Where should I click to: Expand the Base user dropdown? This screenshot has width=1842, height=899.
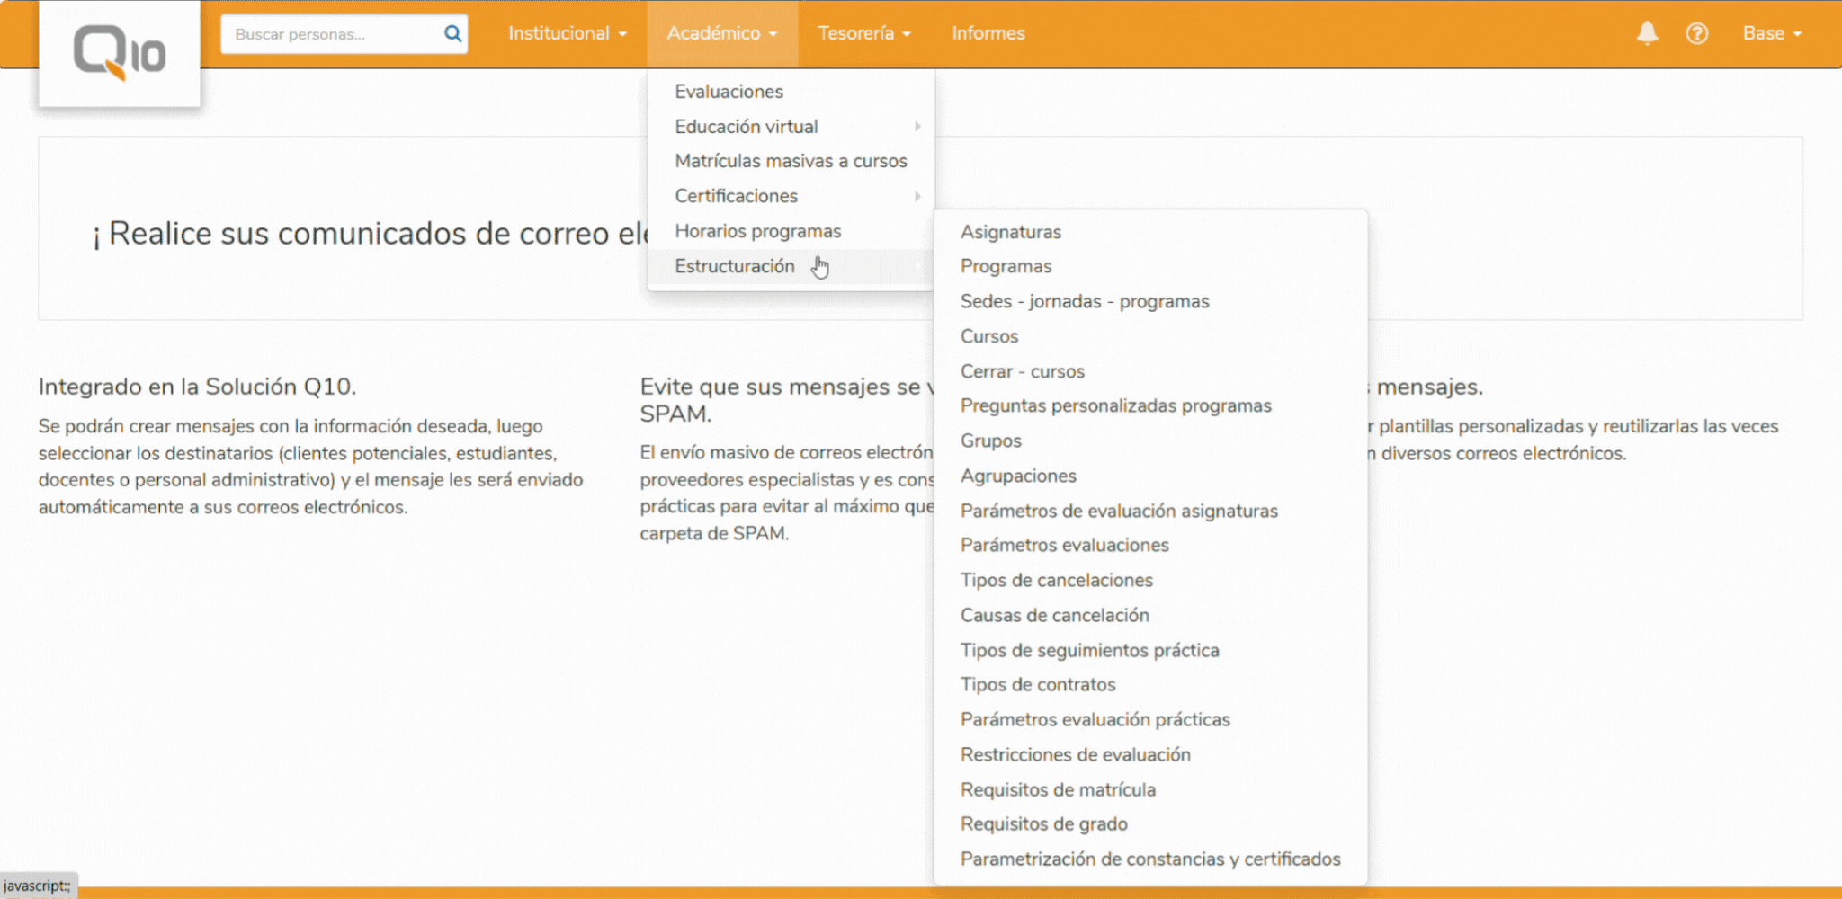click(1771, 33)
